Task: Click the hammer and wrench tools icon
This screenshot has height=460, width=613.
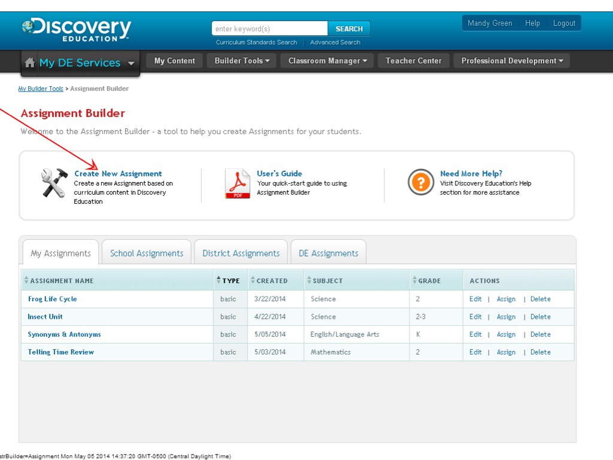Action: (54, 183)
